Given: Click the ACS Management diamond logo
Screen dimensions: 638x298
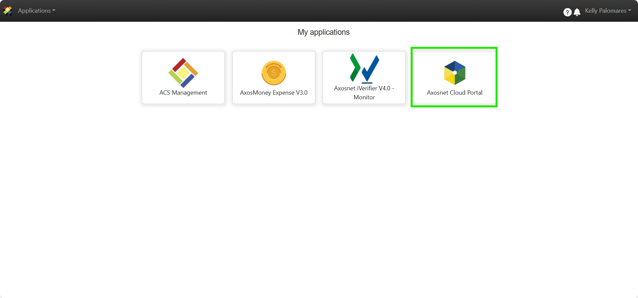Looking at the screenshot, I should (x=183, y=73).
